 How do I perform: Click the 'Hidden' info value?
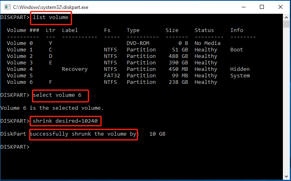coord(240,69)
